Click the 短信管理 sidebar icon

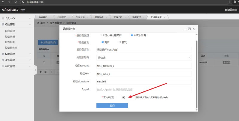coord(3,24)
